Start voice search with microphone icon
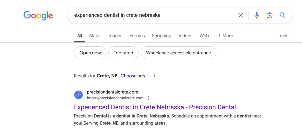Image resolution: width=302 pixels, height=133 pixels. click(256, 15)
